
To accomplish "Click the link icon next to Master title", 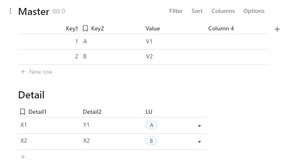I will point(56,12).
